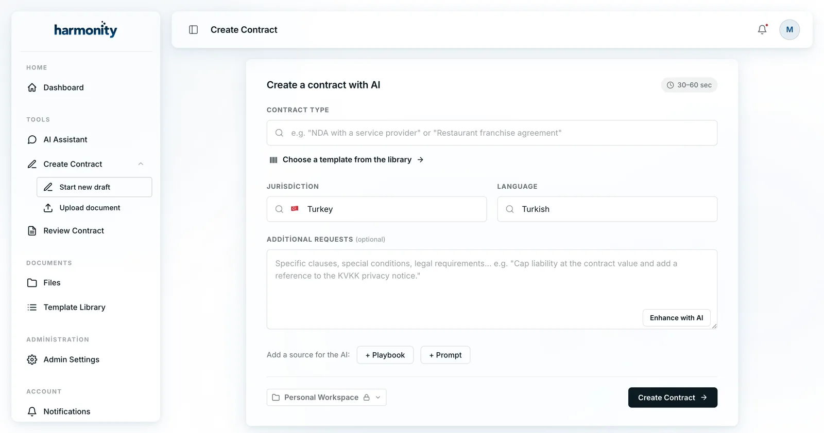The height and width of the screenshot is (433, 824).
Task: Focus the Contract Type search field
Action: coord(492,133)
